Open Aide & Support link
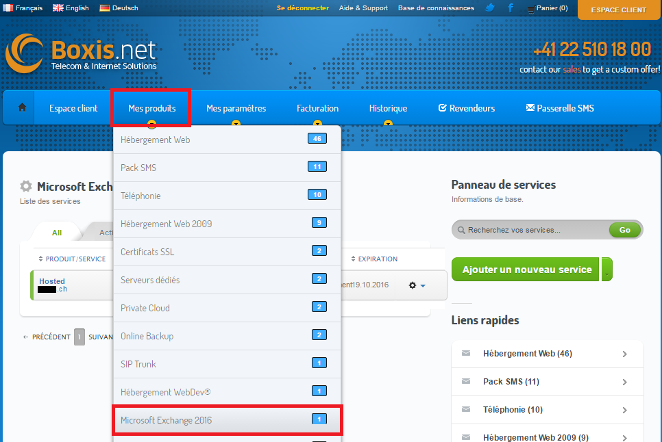 (363, 8)
